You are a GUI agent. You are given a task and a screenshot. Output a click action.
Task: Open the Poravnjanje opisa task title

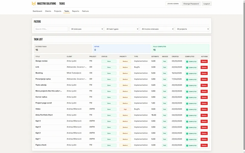click(x=43, y=79)
